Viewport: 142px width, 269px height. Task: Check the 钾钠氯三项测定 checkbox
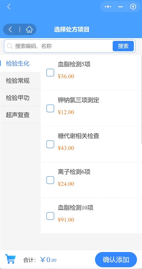click(50, 109)
